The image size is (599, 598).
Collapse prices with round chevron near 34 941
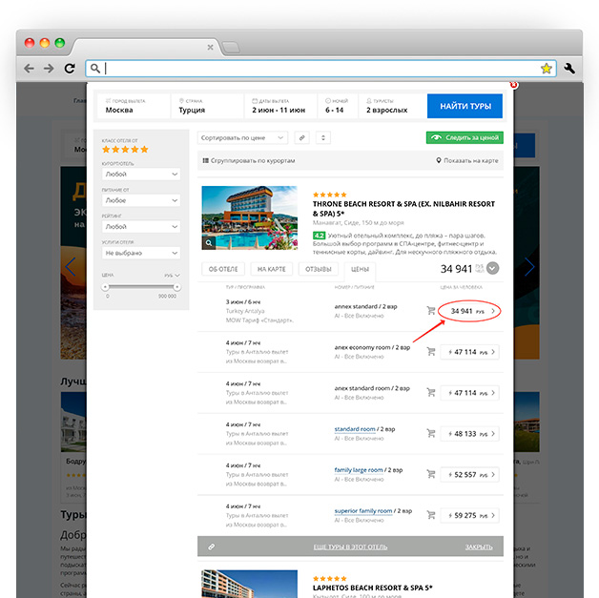(493, 268)
